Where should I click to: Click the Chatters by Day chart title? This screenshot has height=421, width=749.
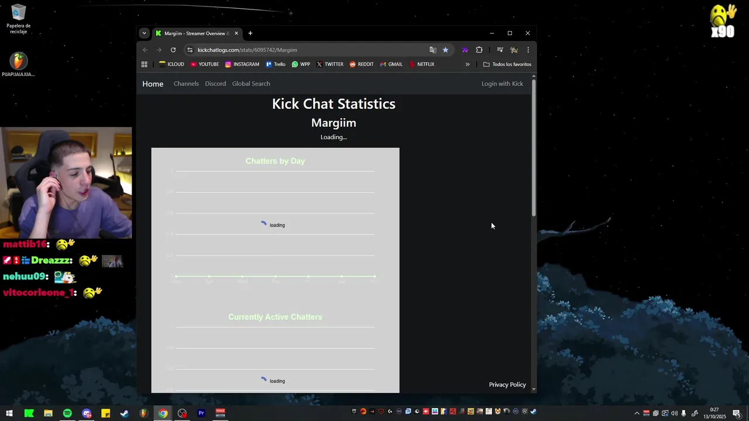click(x=275, y=161)
